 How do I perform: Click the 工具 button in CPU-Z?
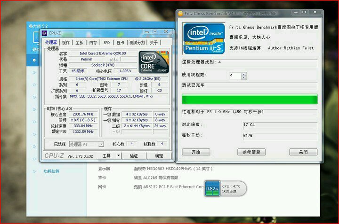coord(106,155)
